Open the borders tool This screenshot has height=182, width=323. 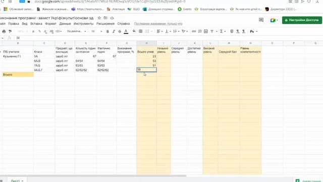click(x=140, y=31)
